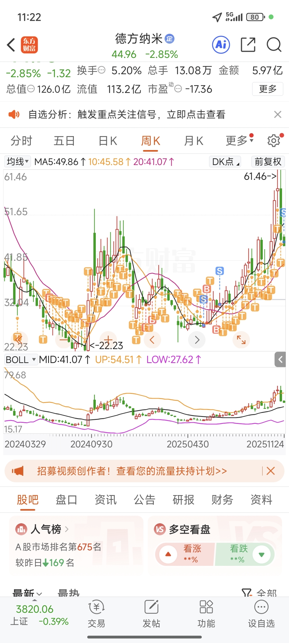Open the 研报 tab
This screenshot has height=643, width=289.
[184, 500]
